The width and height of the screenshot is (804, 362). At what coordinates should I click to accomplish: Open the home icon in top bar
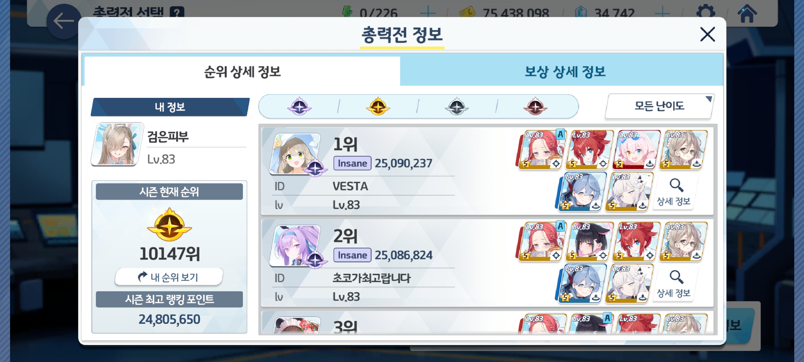[x=747, y=13]
